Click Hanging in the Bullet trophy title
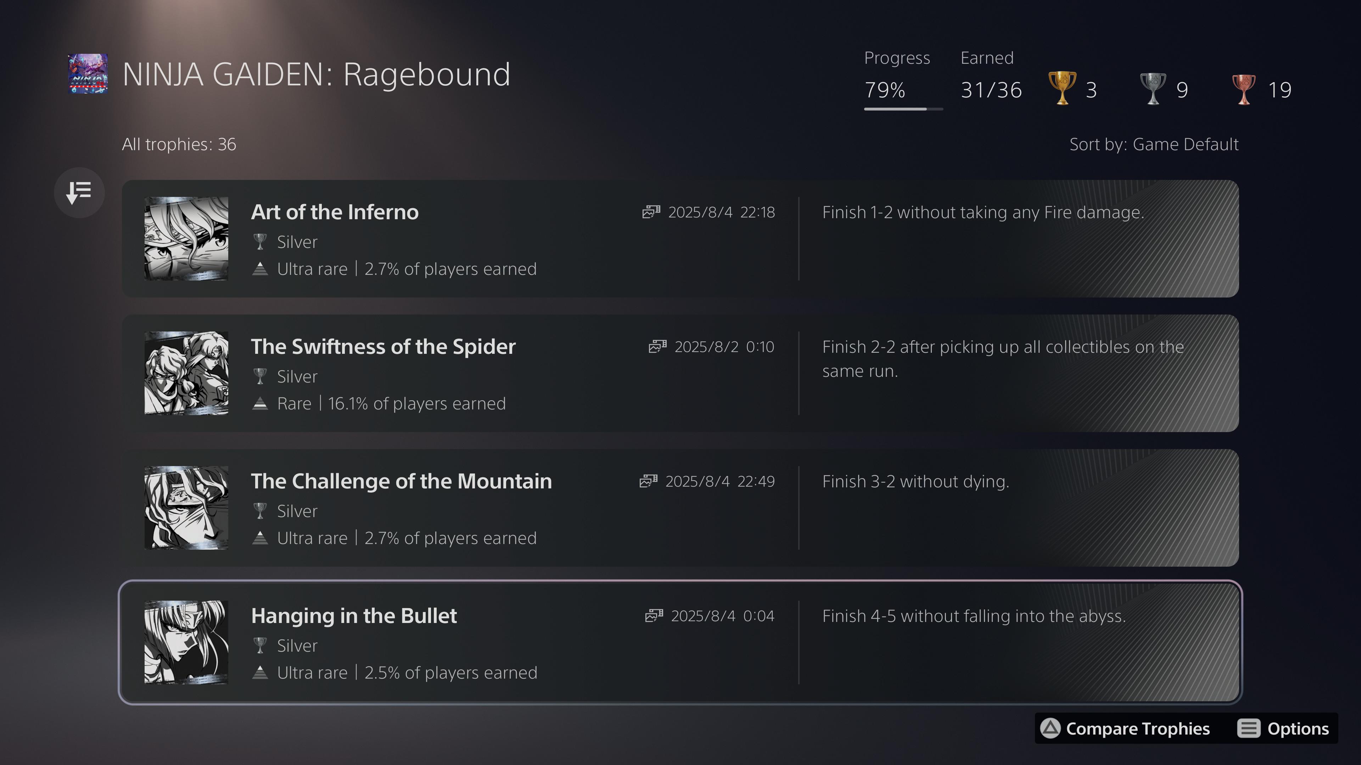The height and width of the screenshot is (765, 1361). click(353, 616)
